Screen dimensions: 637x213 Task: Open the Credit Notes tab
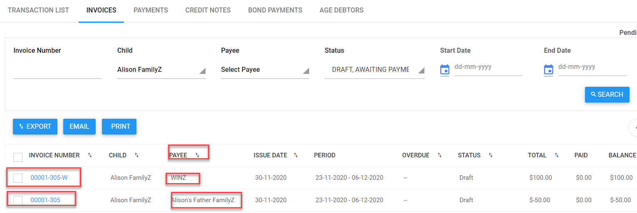point(208,10)
